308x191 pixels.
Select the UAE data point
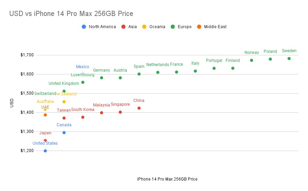45,115
